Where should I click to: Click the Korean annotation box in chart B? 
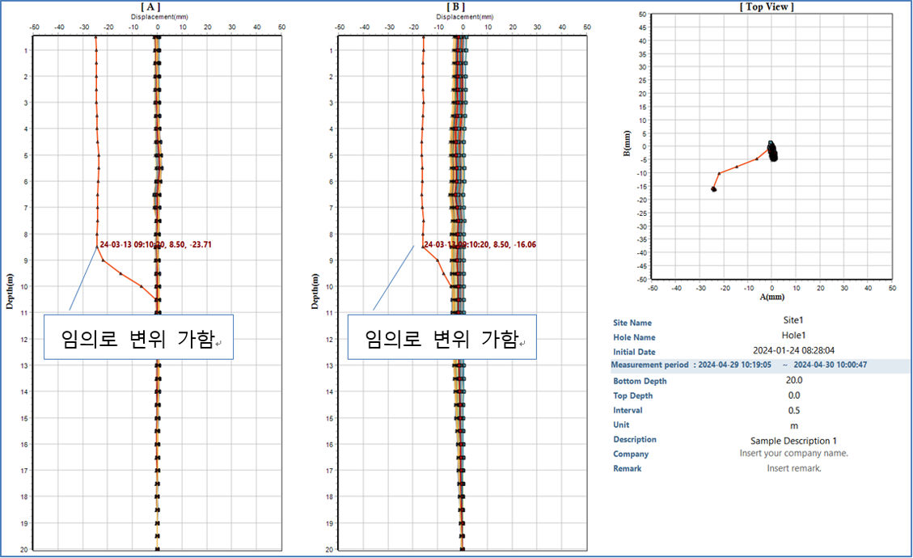[x=442, y=337]
